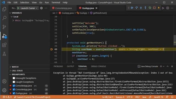176x99 pixels.
Task: Open the Run and Debug view
Action: click(4, 36)
